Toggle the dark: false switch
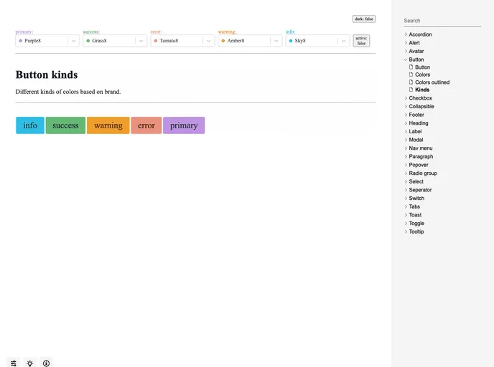494x367 pixels. click(363, 19)
